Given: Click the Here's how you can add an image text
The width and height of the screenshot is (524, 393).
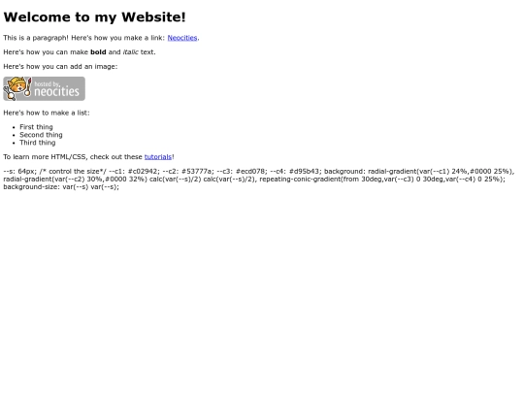Looking at the screenshot, I should click(x=60, y=67).
